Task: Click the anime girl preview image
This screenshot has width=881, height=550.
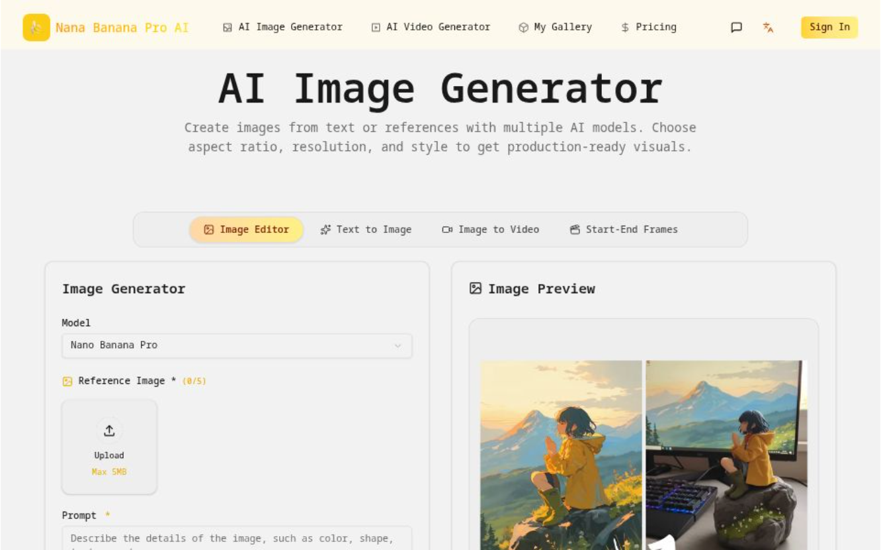Action: [561, 455]
